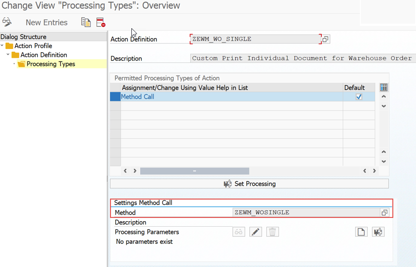
Task: Click right-side scroll-left arrow below table
Action: pos(364,171)
